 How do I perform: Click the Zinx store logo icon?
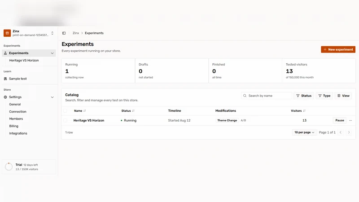(x=7, y=33)
